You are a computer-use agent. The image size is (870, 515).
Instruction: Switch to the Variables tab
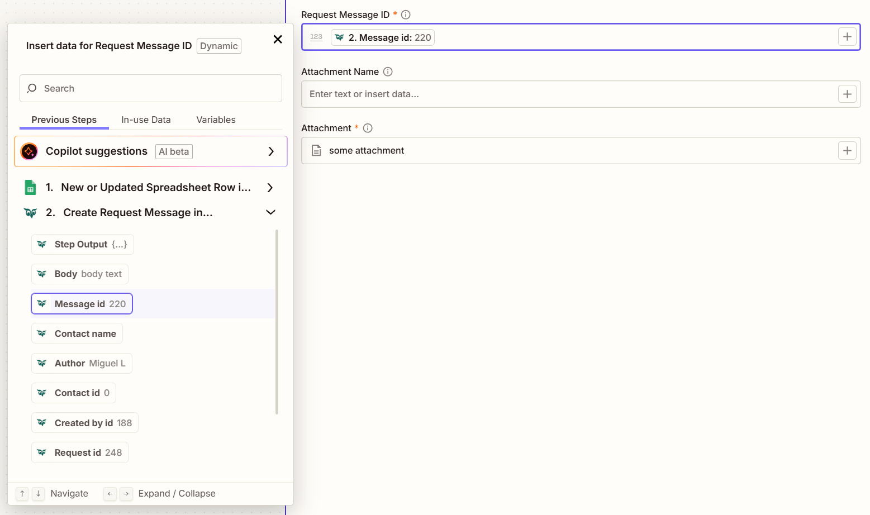tap(216, 120)
